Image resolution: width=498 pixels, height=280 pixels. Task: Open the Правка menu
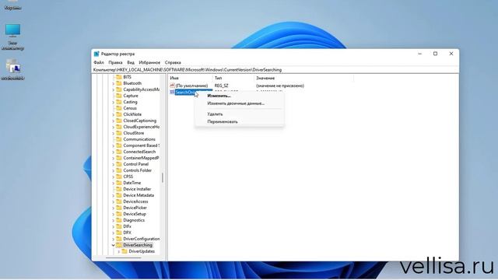pos(115,62)
